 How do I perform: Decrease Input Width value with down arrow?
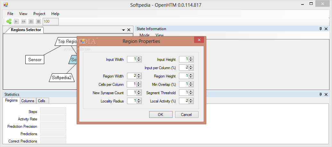139,61
